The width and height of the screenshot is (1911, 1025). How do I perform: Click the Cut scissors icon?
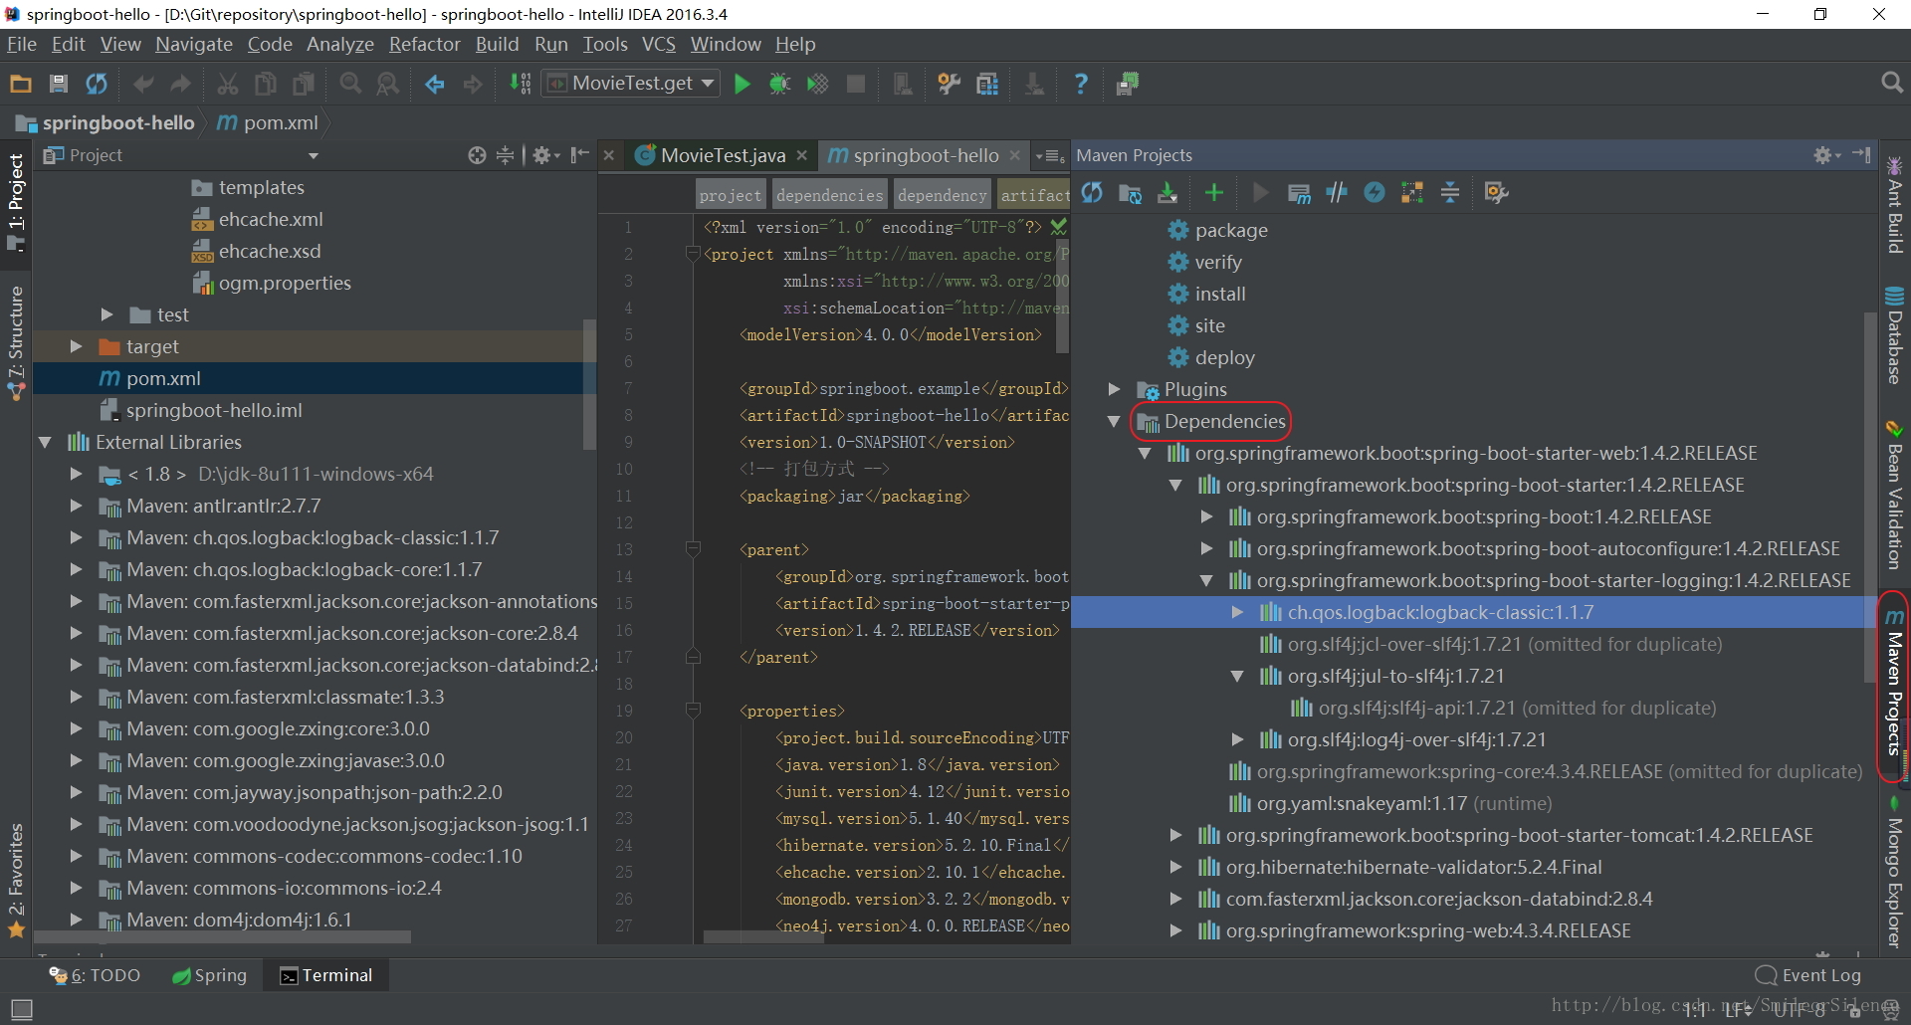click(227, 84)
